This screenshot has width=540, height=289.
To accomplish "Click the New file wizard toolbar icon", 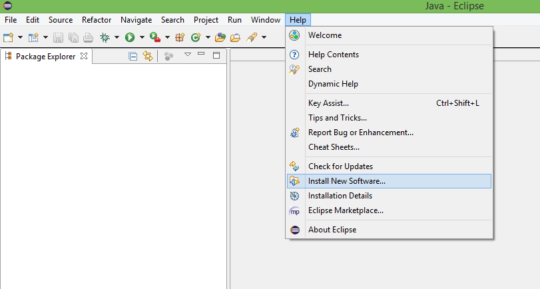I will pos(8,37).
